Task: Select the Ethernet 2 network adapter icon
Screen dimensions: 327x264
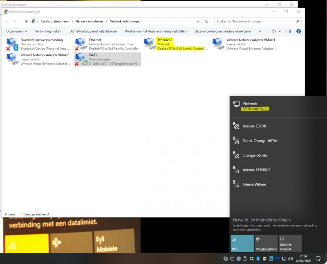Action: (x=150, y=44)
